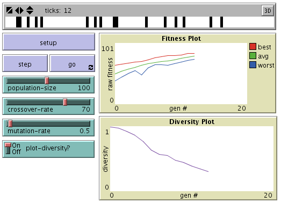281x203 pixels.
Task: Click the vertical arrows view icon
Action: click(x=30, y=10)
